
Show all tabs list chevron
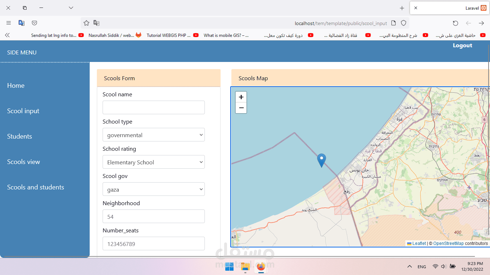point(71,8)
